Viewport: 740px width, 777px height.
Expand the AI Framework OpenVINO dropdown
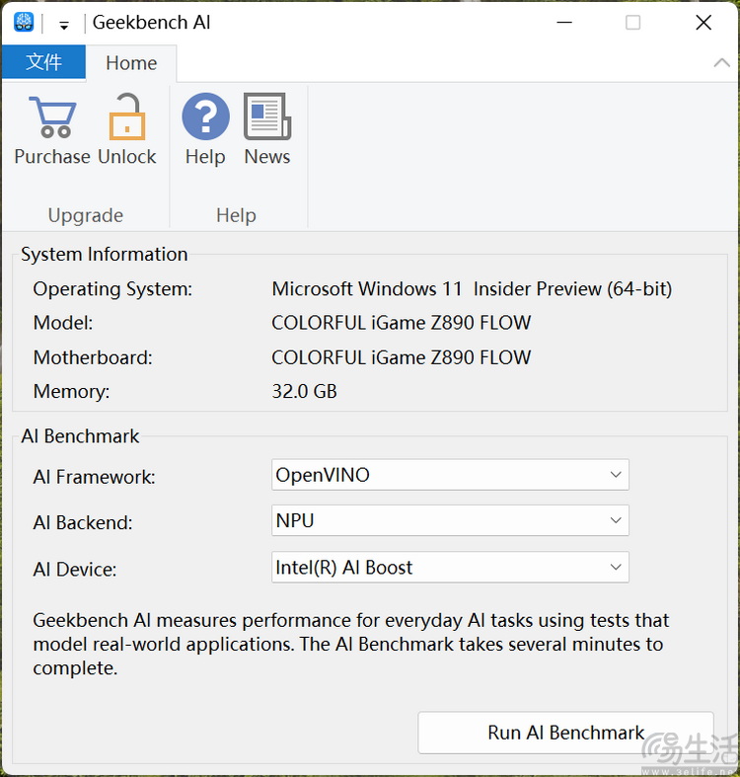(450, 475)
